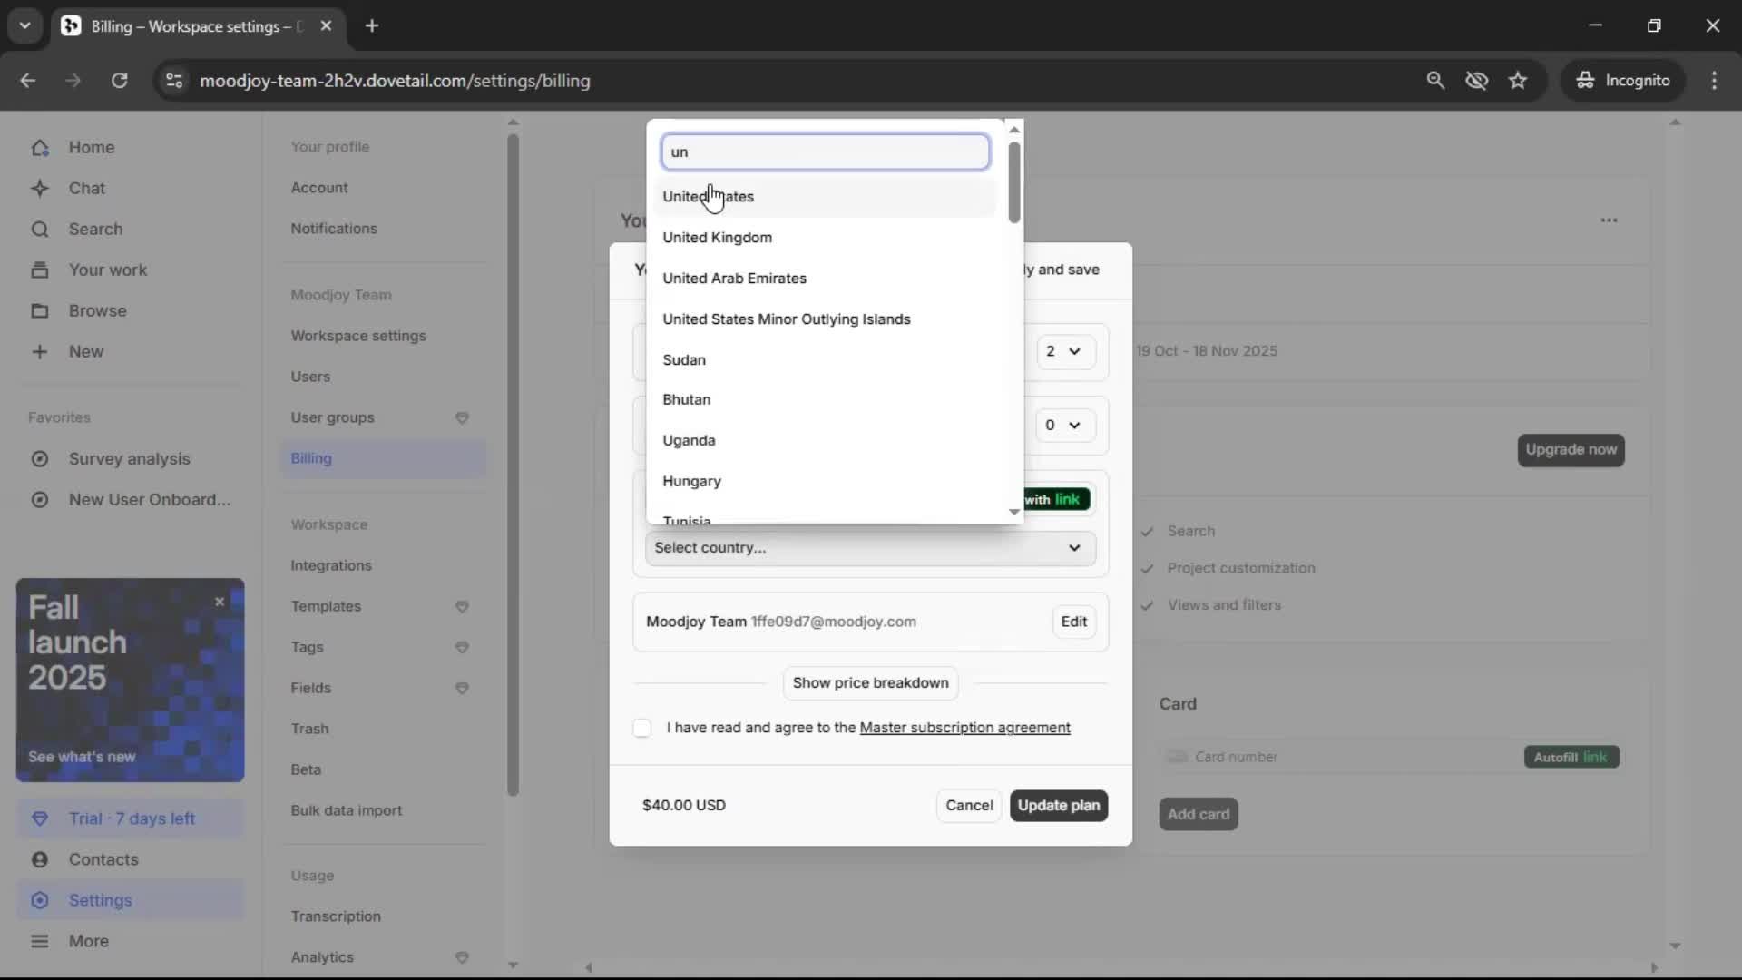Select United Kingdom from country list
The width and height of the screenshot is (1742, 980).
click(x=717, y=238)
